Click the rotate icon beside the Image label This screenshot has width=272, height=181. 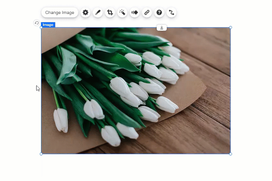click(x=36, y=23)
